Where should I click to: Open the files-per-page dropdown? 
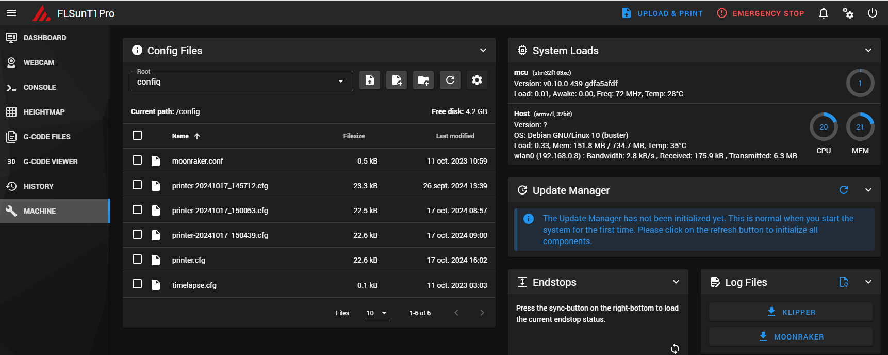(x=378, y=313)
